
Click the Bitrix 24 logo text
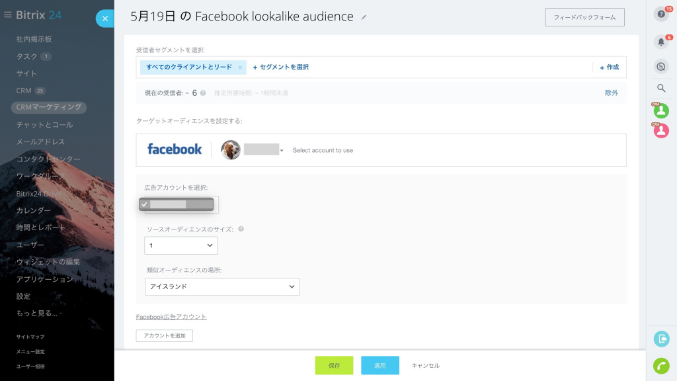39,15
